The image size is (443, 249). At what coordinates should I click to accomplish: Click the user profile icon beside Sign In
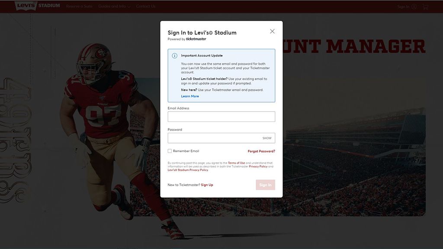[x=414, y=7]
